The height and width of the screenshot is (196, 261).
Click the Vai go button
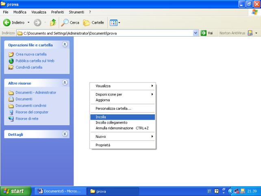tap(207, 33)
